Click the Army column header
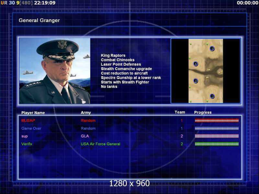 86,113
